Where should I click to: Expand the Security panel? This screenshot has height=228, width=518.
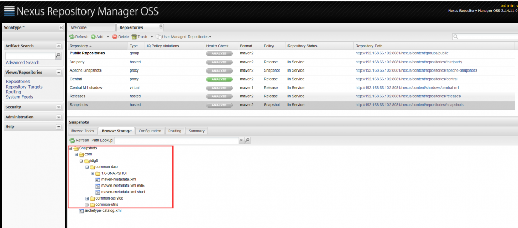[x=59, y=107]
